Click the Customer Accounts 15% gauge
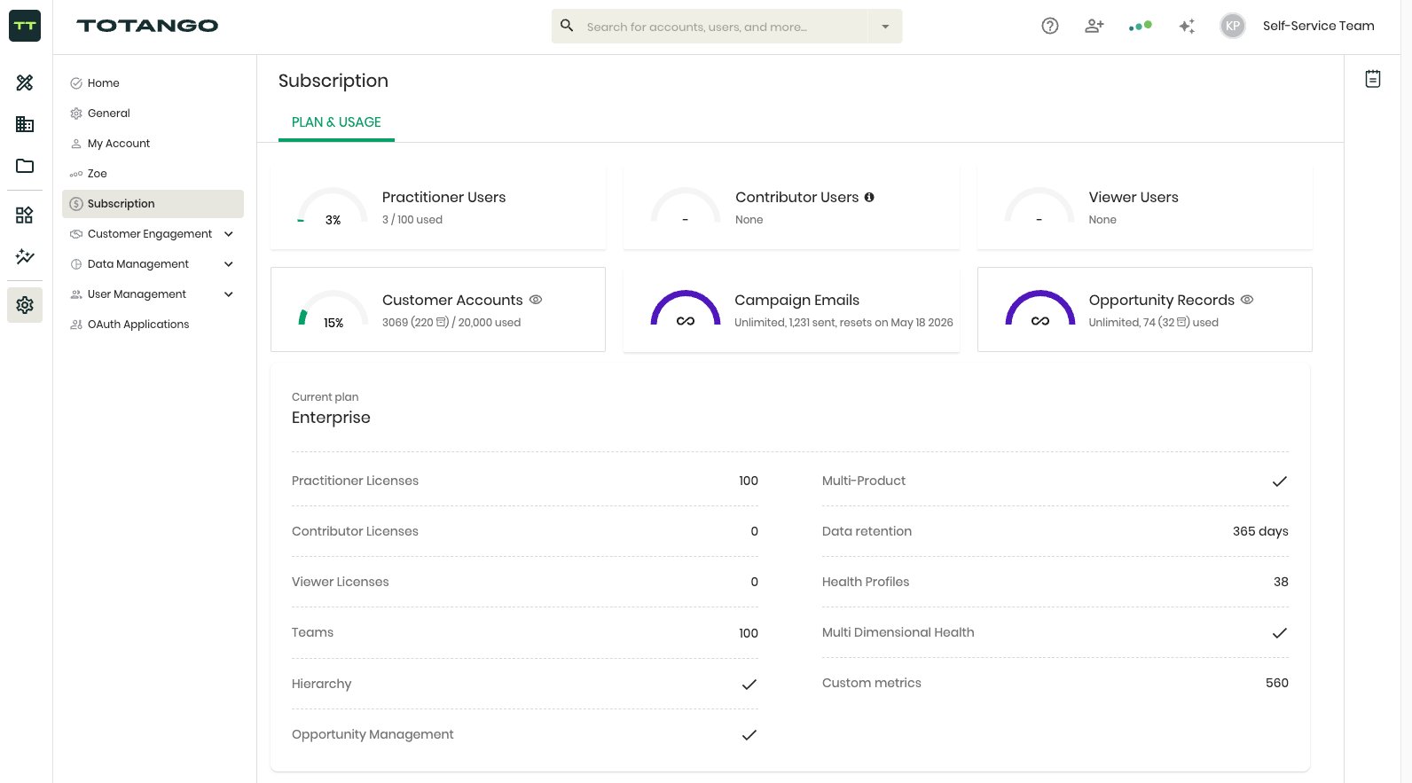 point(333,309)
